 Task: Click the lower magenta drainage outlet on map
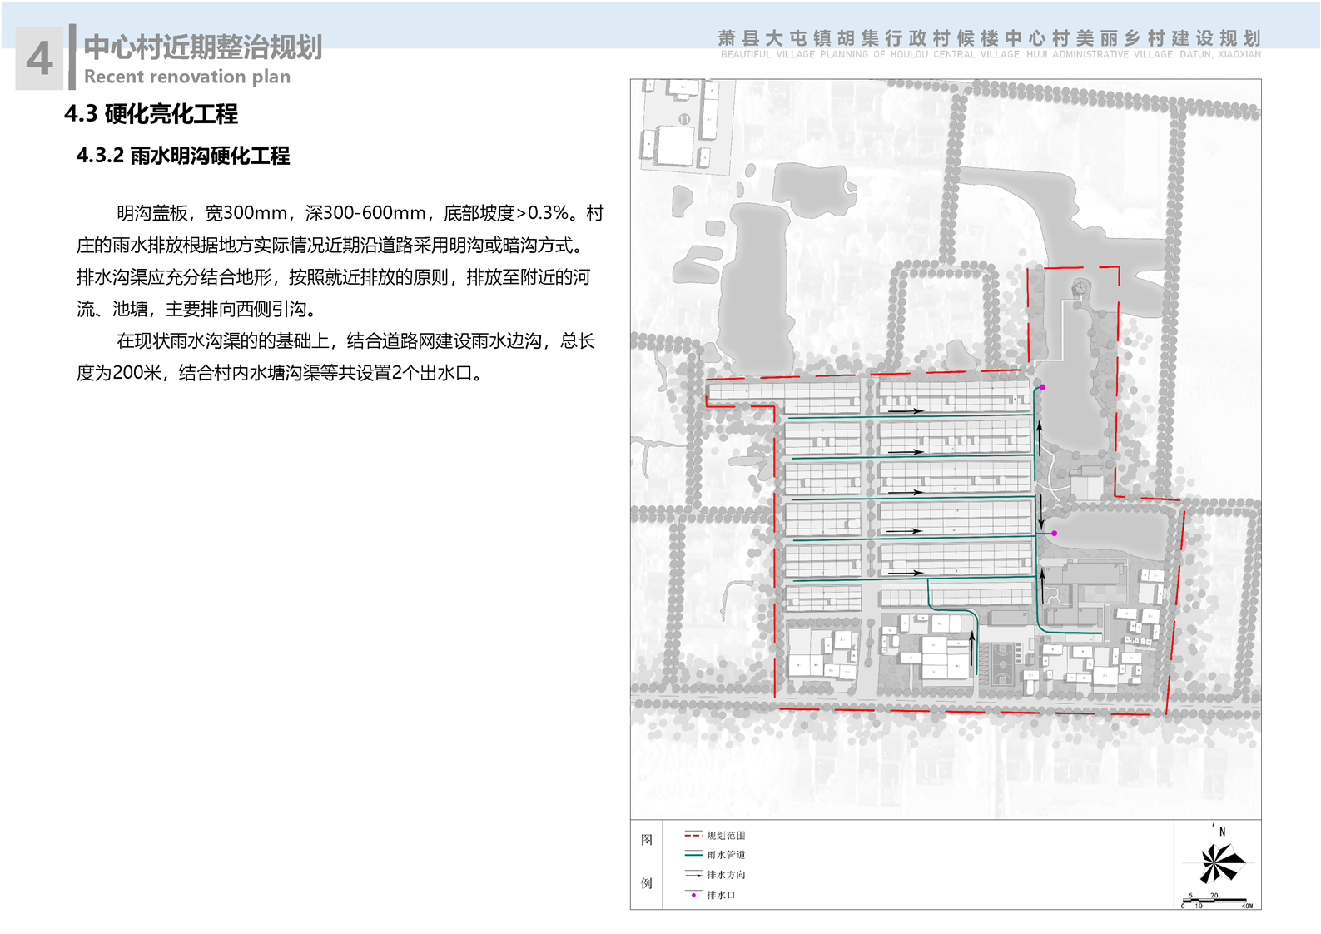[1055, 533]
